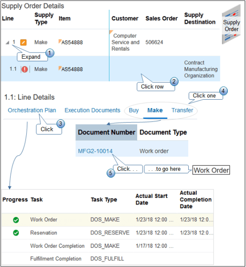This screenshot has width=246, height=267.
Task: Switch to the Make tab
Action: 155,110
